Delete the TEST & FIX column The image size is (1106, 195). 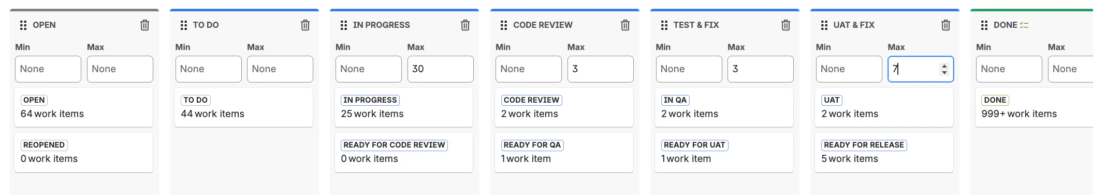click(786, 25)
